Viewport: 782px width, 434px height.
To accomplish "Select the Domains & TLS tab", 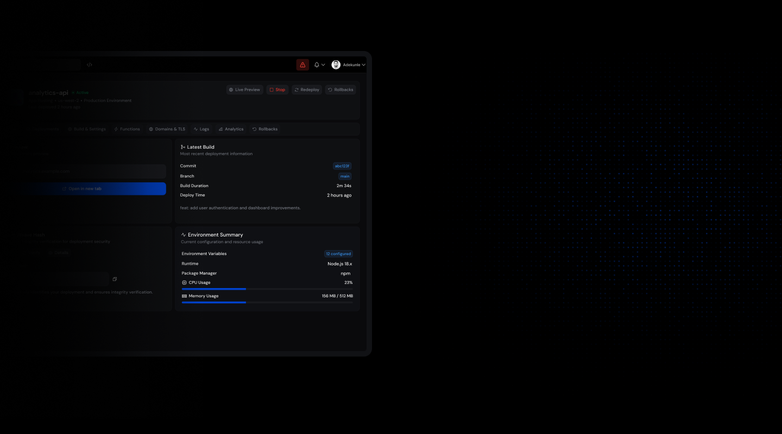I will click(167, 129).
